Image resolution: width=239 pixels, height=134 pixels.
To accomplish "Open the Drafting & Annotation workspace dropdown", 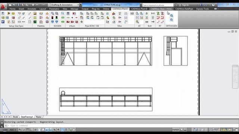I will pos(64,5).
